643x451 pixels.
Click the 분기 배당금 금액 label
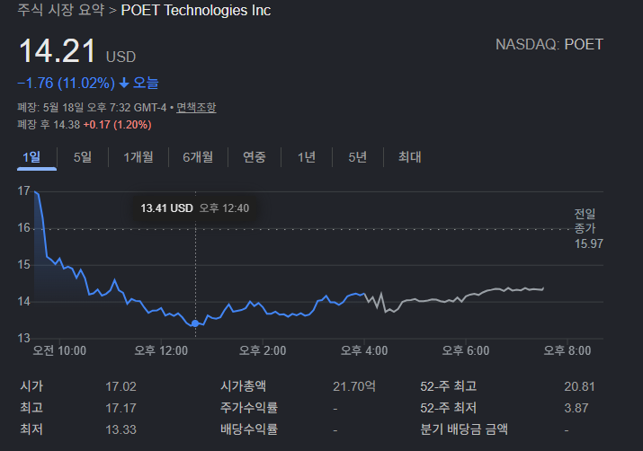pos(464,429)
